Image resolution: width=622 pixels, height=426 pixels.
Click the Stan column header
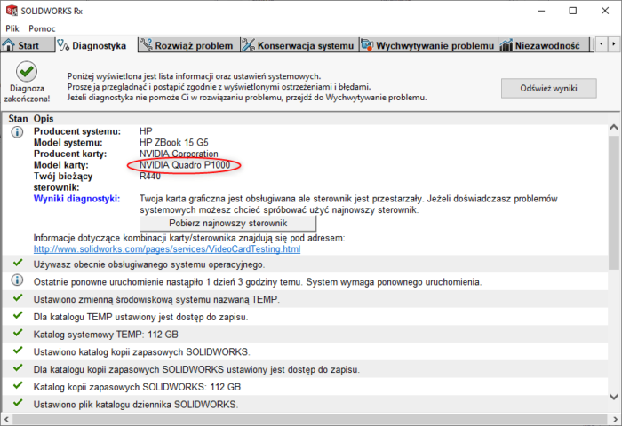18,119
